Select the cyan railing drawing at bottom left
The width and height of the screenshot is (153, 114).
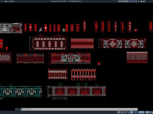21,92
